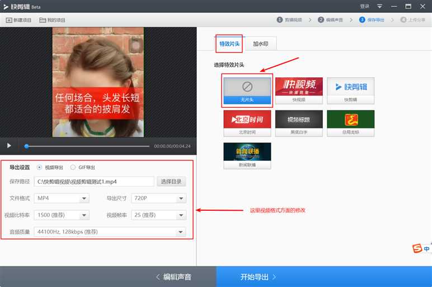Open the 导出尺寸 720P dropdown

159,198
